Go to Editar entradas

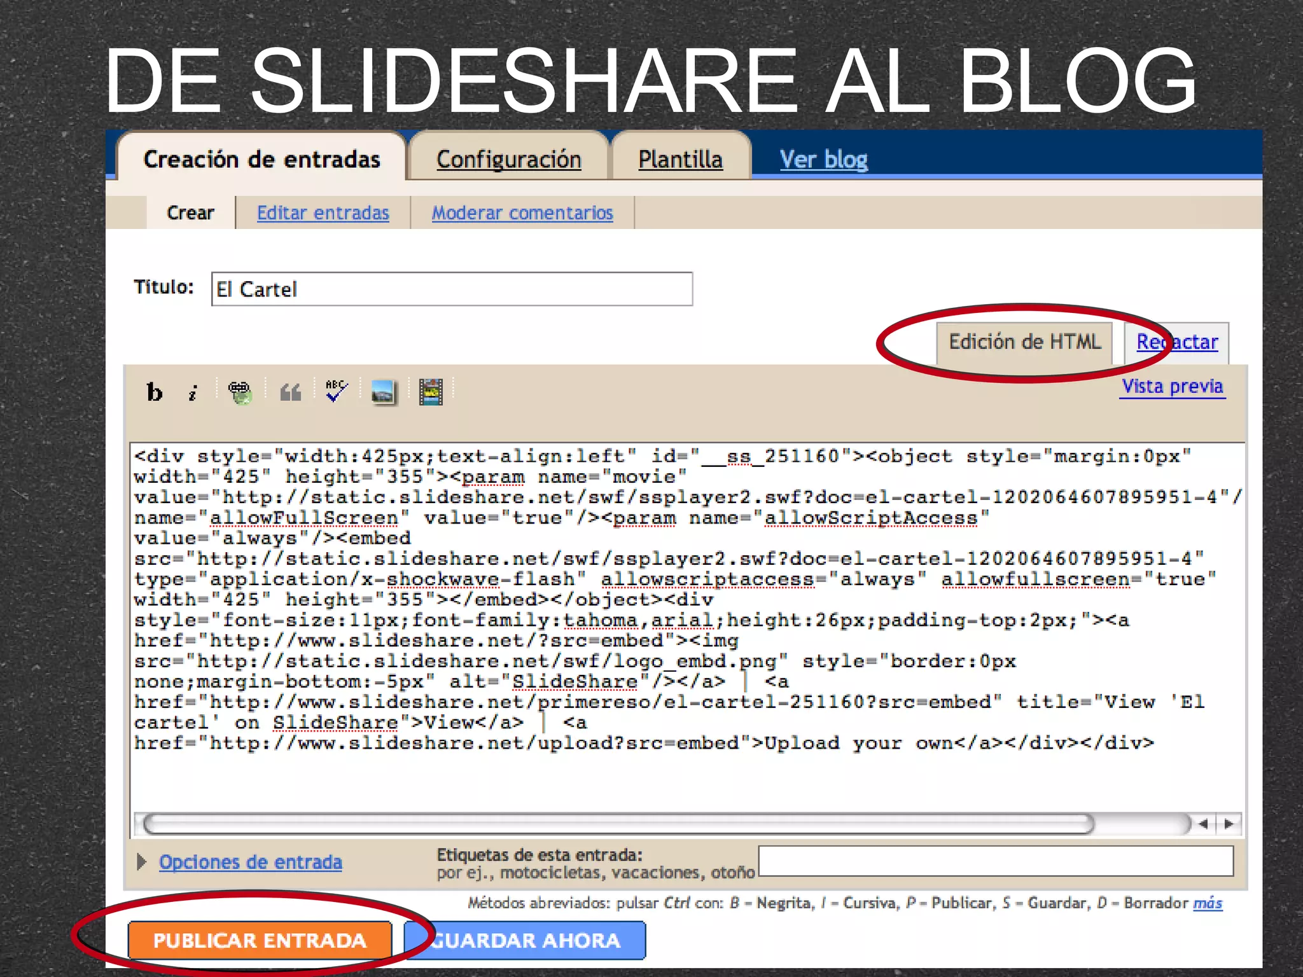[323, 212]
